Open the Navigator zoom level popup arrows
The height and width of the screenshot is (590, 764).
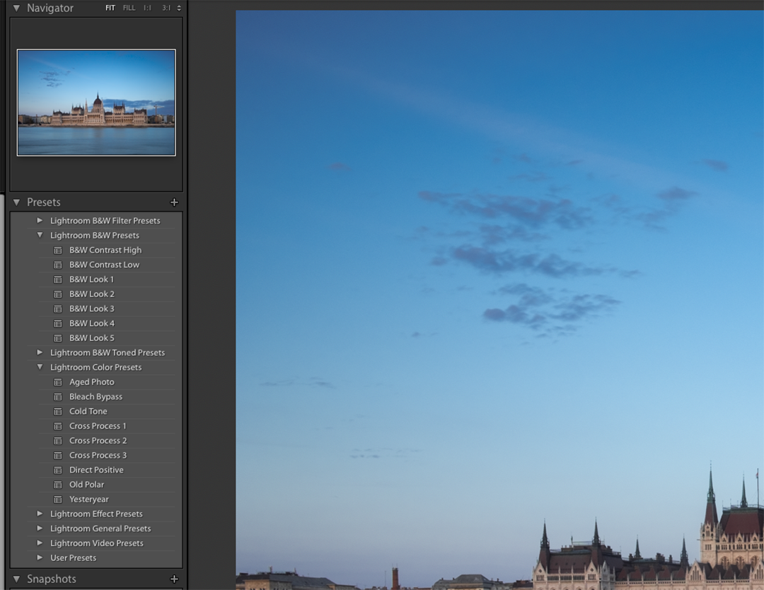coord(179,8)
